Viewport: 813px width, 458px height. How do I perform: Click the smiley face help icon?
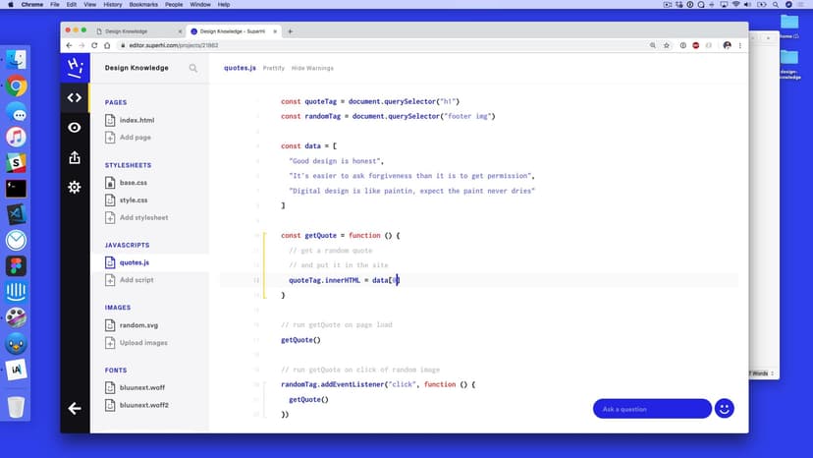[725, 408]
